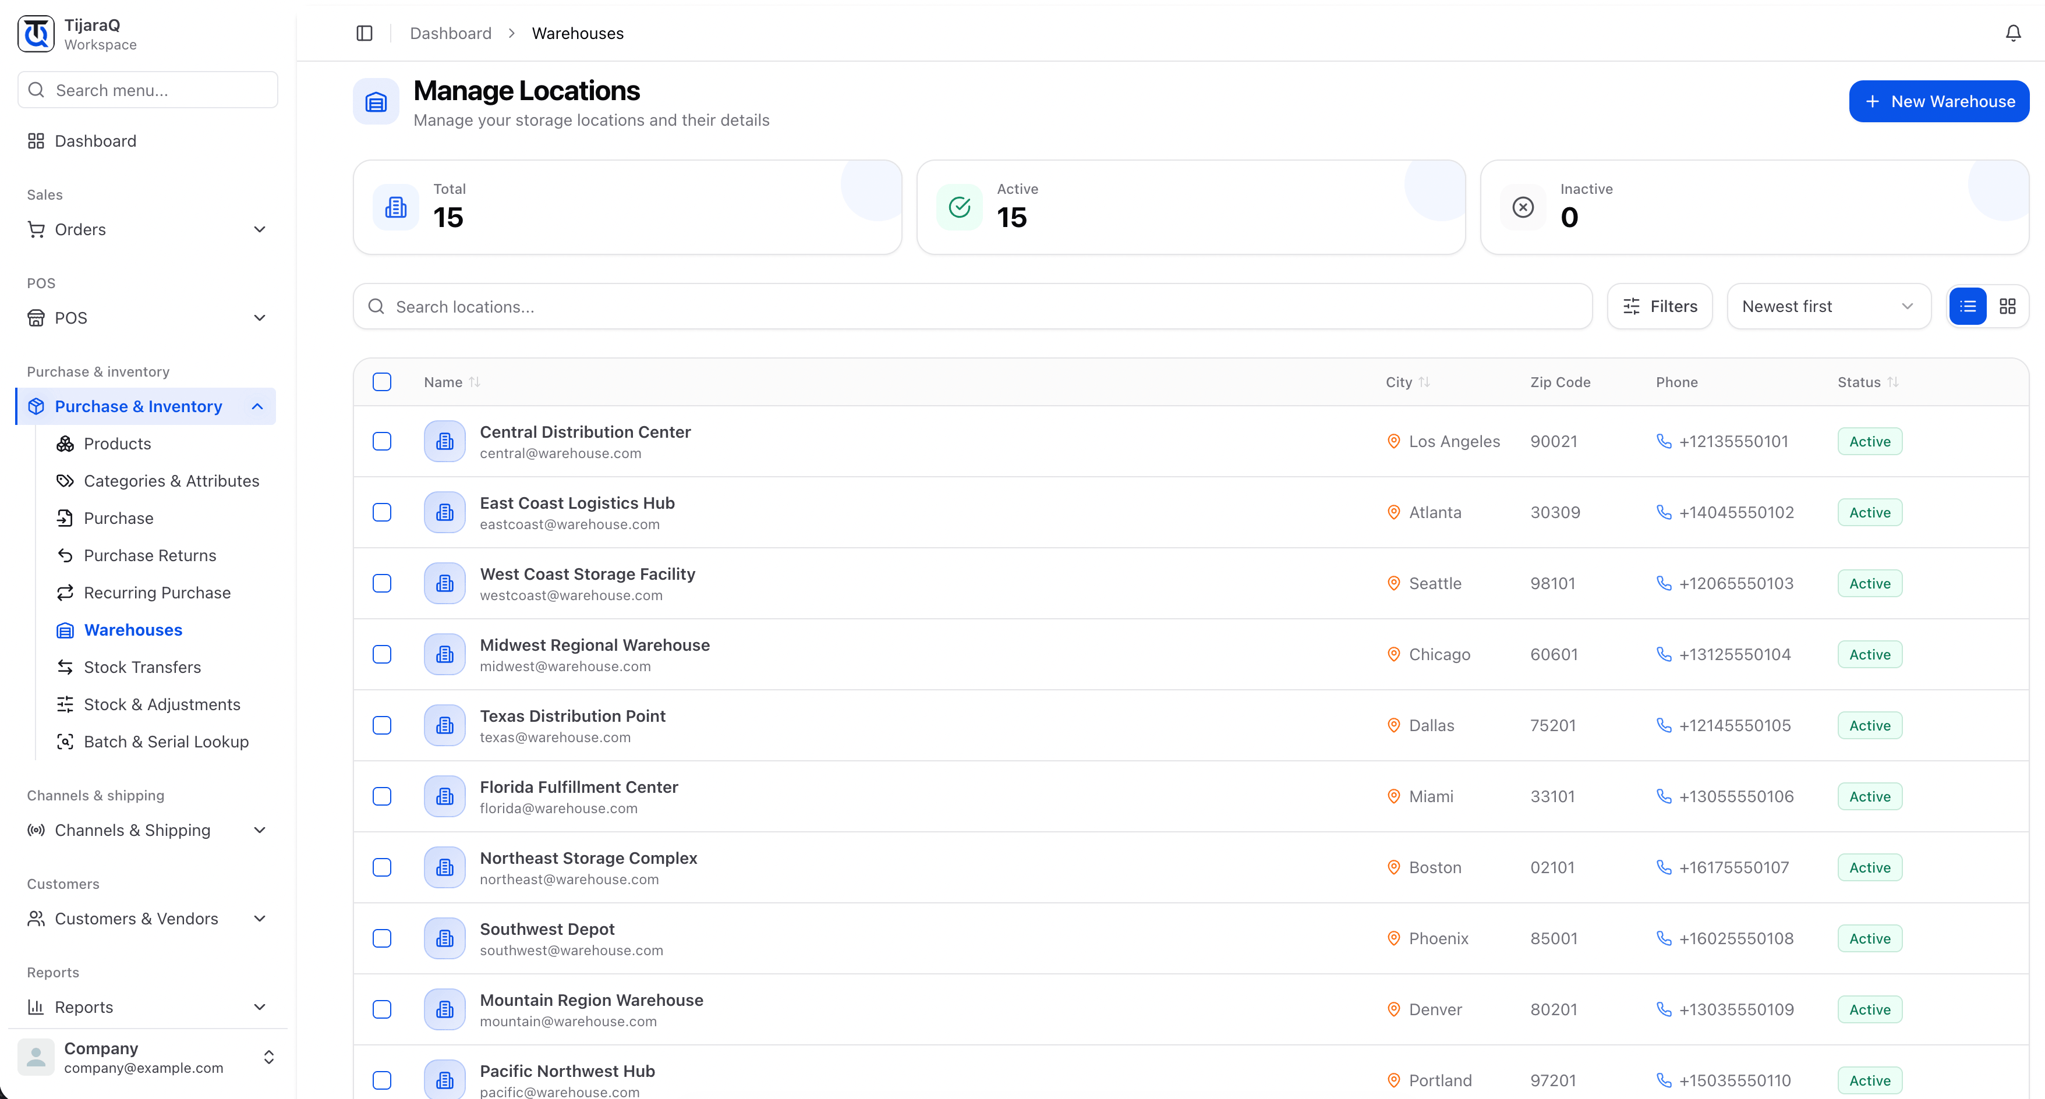The width and height of the screenshot is (2045, 1099).
Task: Toggle the select-all header checkbox
Action: click(382, 382)
